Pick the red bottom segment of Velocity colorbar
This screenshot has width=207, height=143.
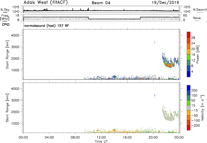(x=189, y=128)
